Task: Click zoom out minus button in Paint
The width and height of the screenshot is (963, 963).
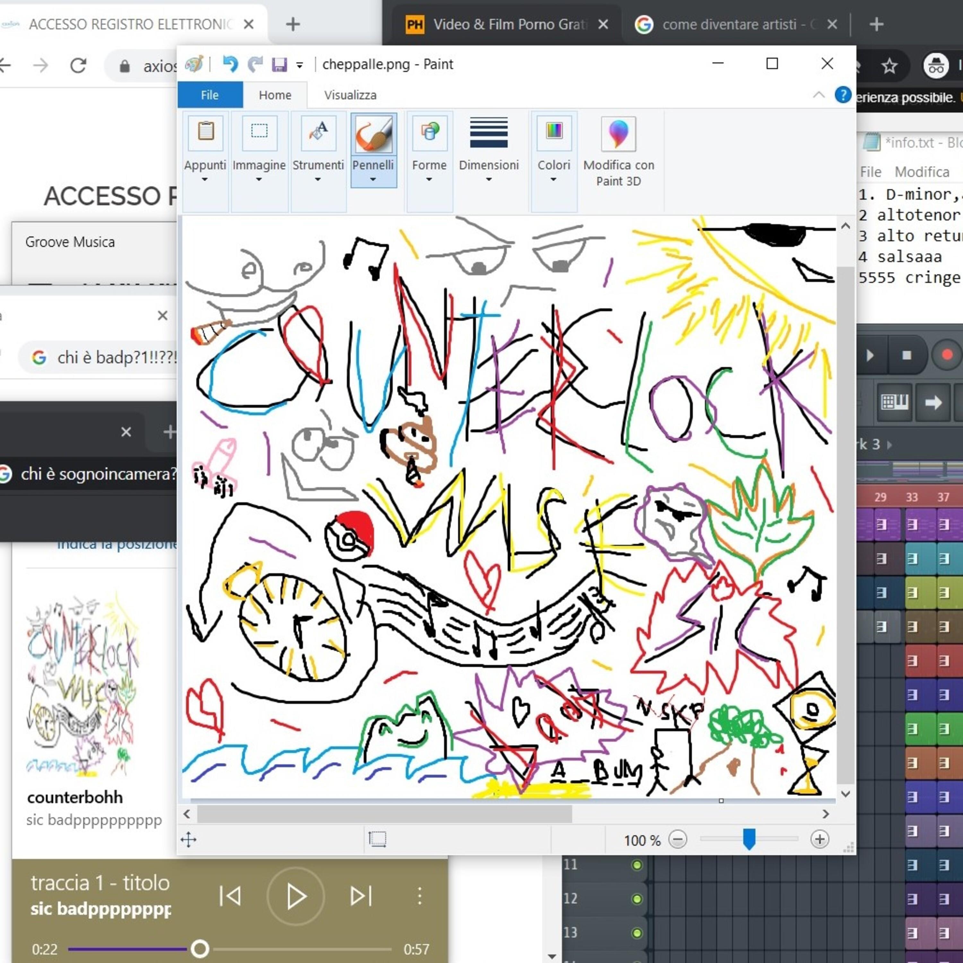Action: (677, 839)
